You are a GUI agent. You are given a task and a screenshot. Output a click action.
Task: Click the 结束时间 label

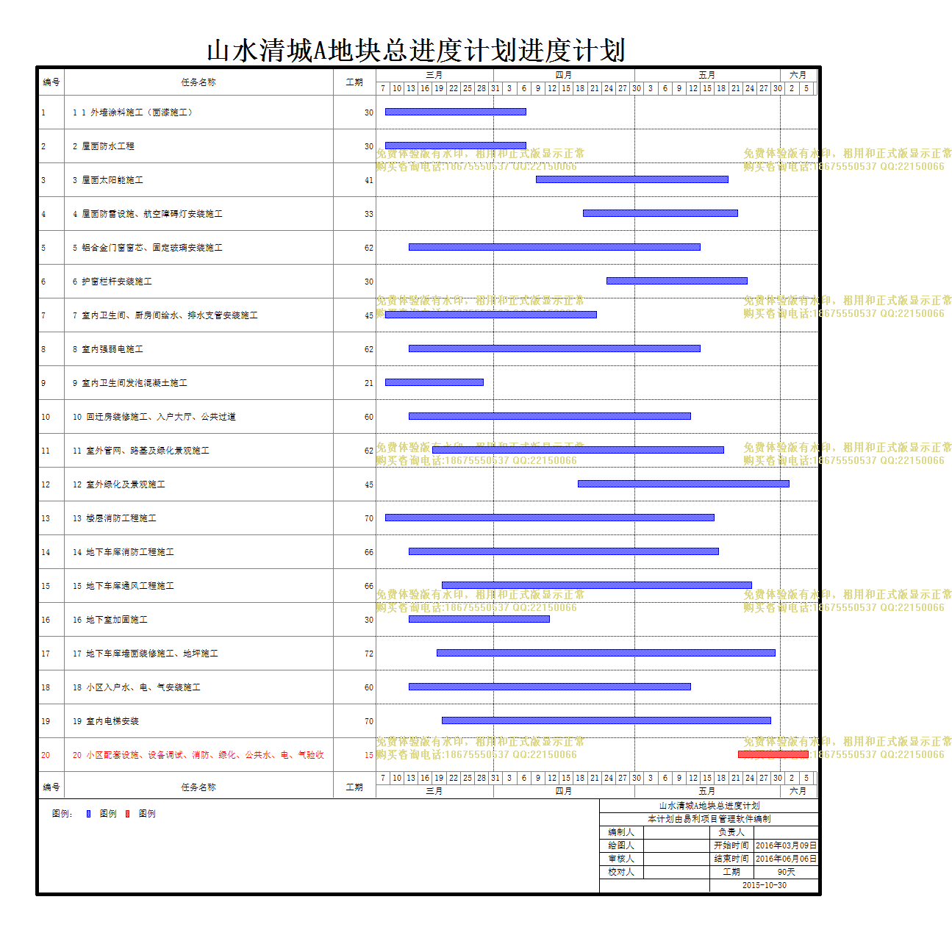731,859
